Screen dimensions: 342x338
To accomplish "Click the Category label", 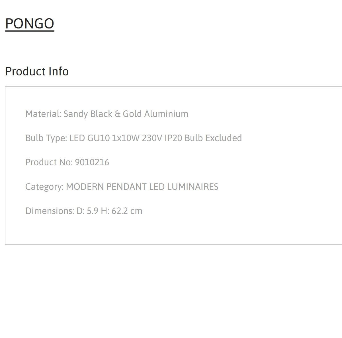I will pyautogui.click(x=44, y=187).
